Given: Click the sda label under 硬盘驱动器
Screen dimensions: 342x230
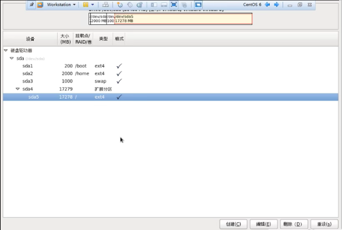Looking at the screenshot, I should point(20,58).
